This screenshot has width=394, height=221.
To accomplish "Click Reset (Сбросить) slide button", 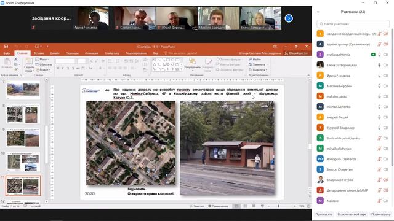I will [x=44, y=64].
